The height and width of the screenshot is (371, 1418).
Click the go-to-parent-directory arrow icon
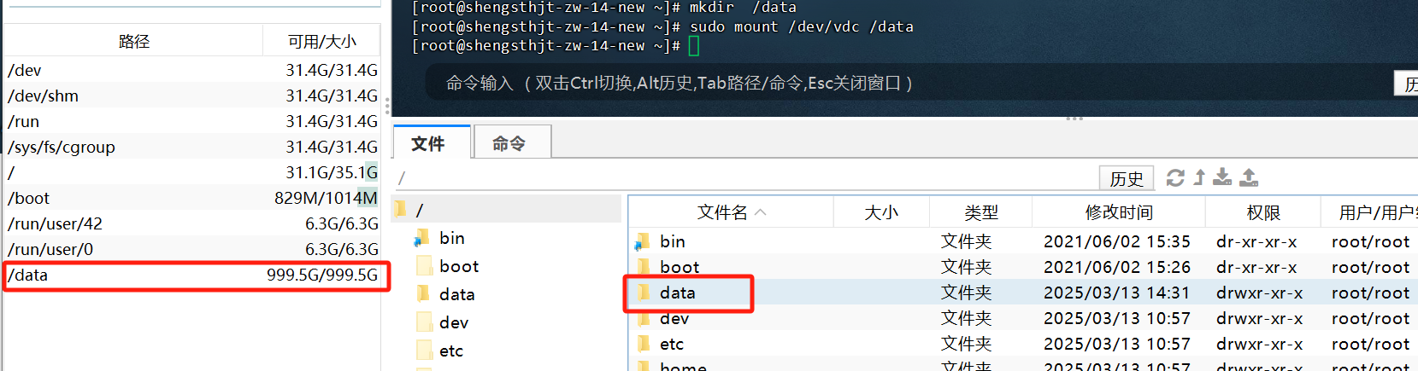coord(1199,177)
